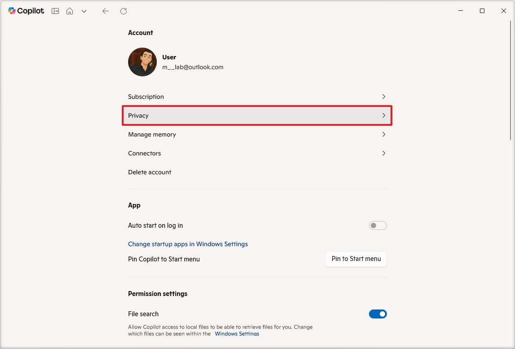Select the Subscription row label
The height and width of the screenshot is (349, 515).
pos(146,97)
